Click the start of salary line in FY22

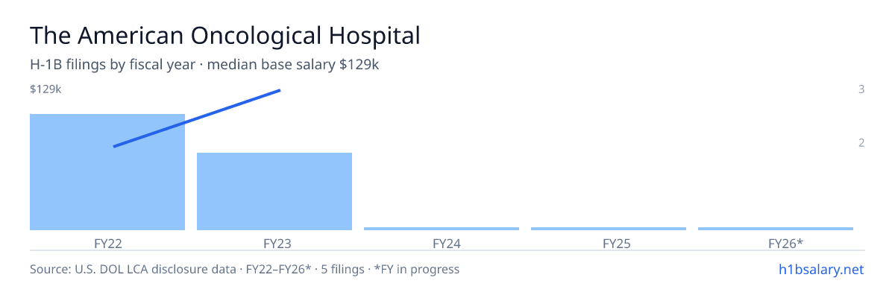114,147
